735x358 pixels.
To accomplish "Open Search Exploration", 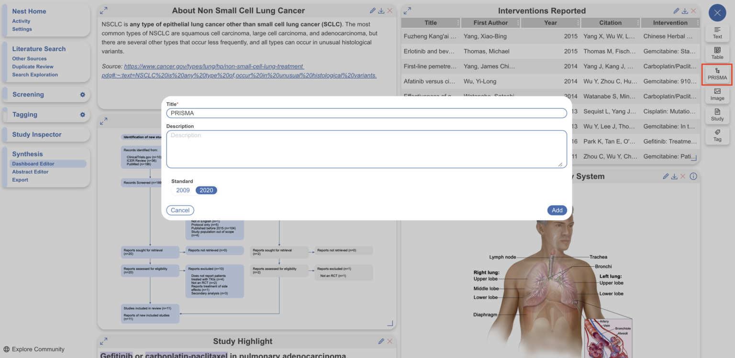I will (x=35, y=75).
